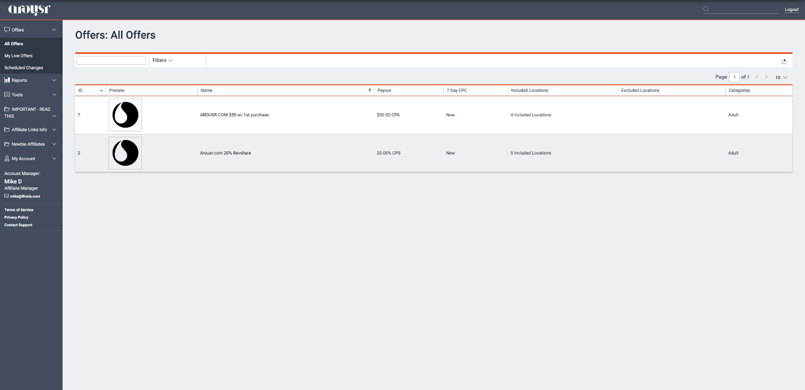Open Privacy Policy link

point(17,217)
